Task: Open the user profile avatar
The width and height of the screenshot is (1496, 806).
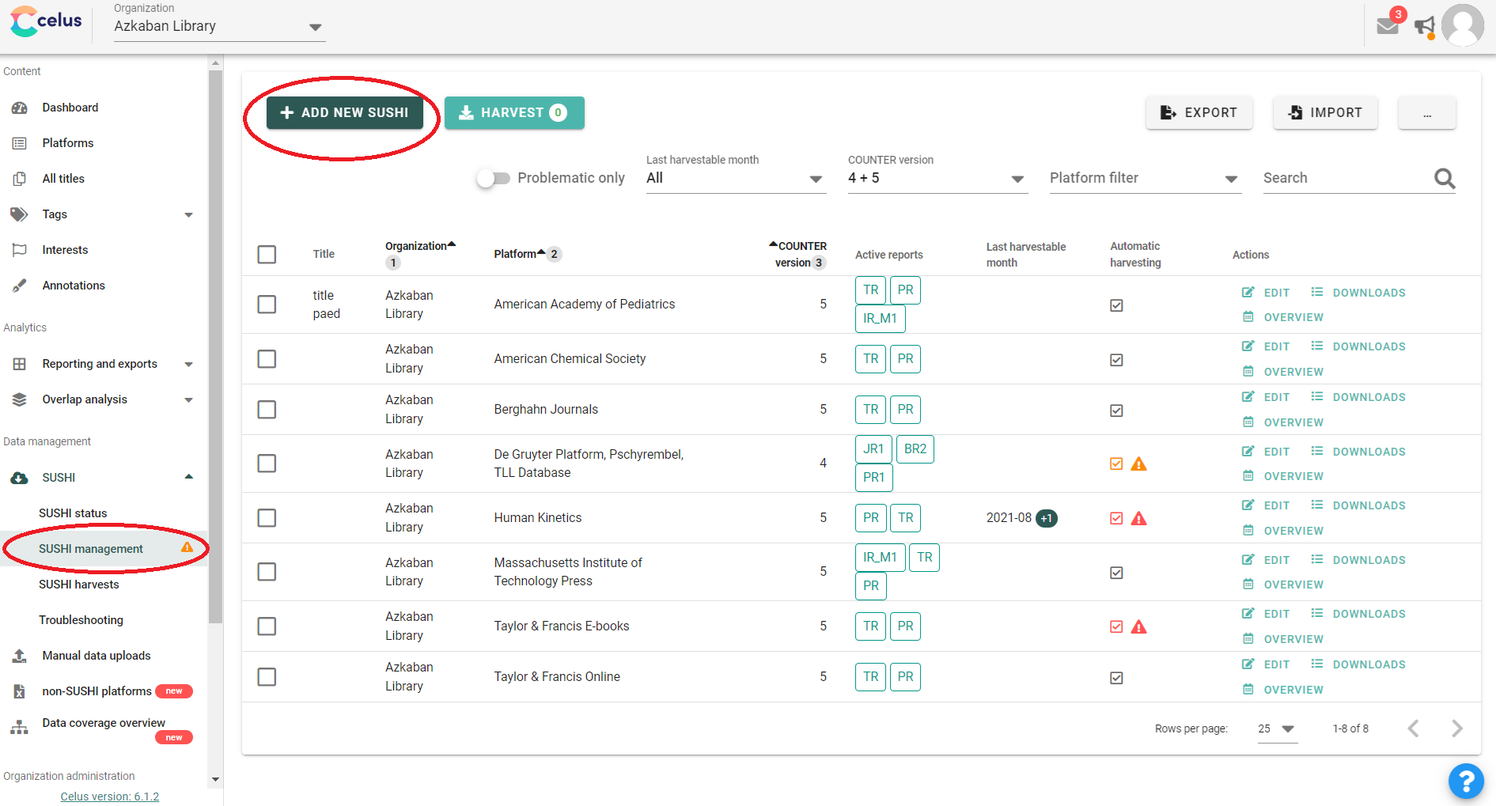Action: click(x=1463, y=25)
